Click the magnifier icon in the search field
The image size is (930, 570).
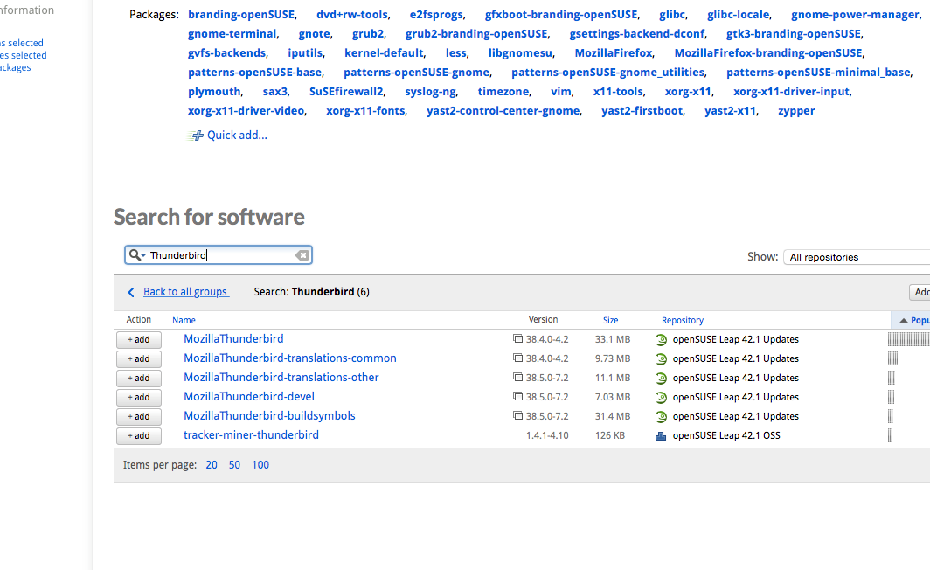pyautogui.click(x=132, y=254)
